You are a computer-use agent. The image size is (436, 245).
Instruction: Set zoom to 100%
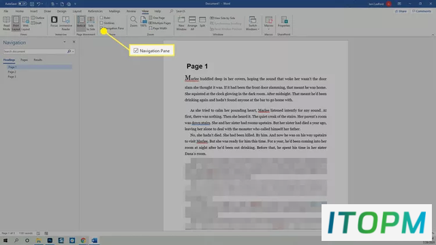coord(143,22)
